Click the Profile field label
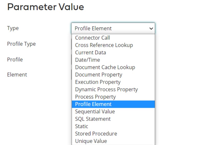212x145 pixels. [x=15, y=60]
